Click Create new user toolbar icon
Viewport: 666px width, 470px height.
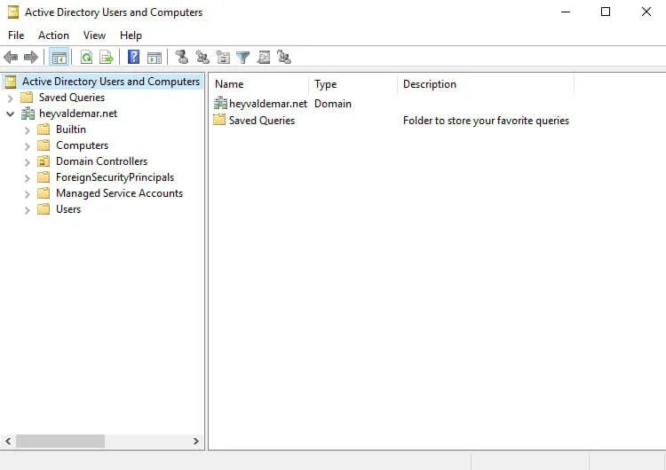tap(182, 57)
